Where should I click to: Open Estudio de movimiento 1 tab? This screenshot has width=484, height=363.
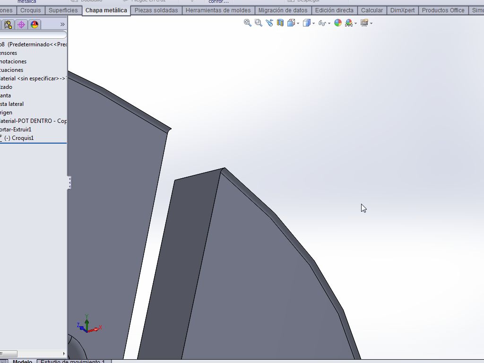[73, 361]
